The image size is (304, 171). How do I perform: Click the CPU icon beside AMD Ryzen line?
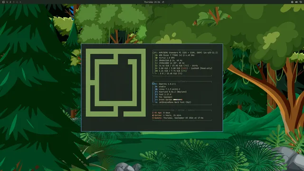click(x=156, y=55)
